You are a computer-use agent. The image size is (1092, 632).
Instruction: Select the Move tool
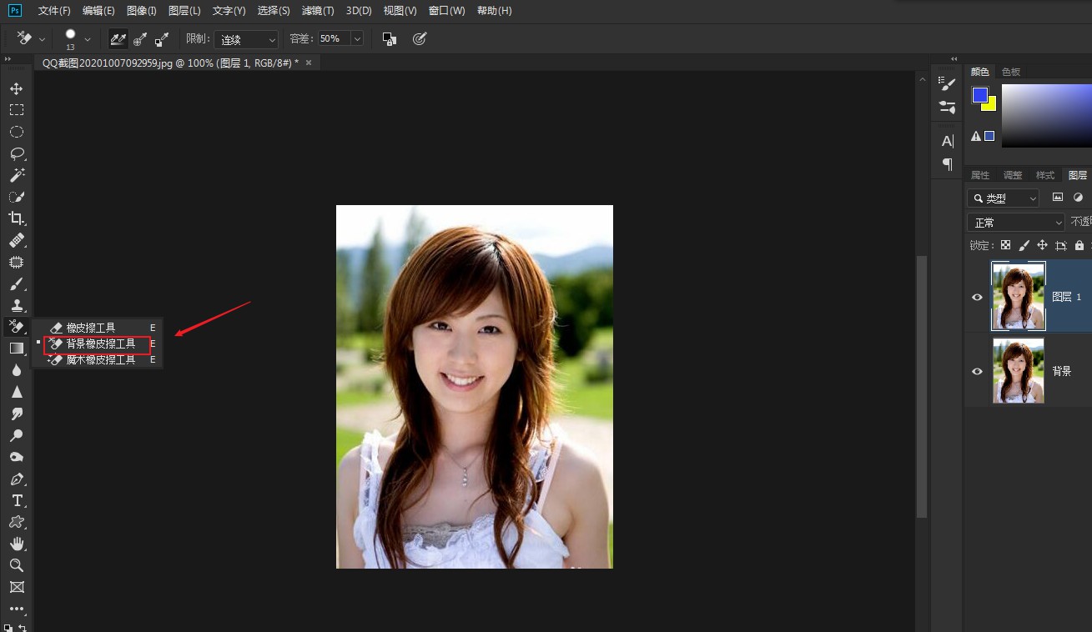[16, 88]
